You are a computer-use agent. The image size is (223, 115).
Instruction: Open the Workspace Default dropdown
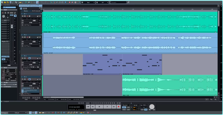pyautogui.click(x=17, y=113)
